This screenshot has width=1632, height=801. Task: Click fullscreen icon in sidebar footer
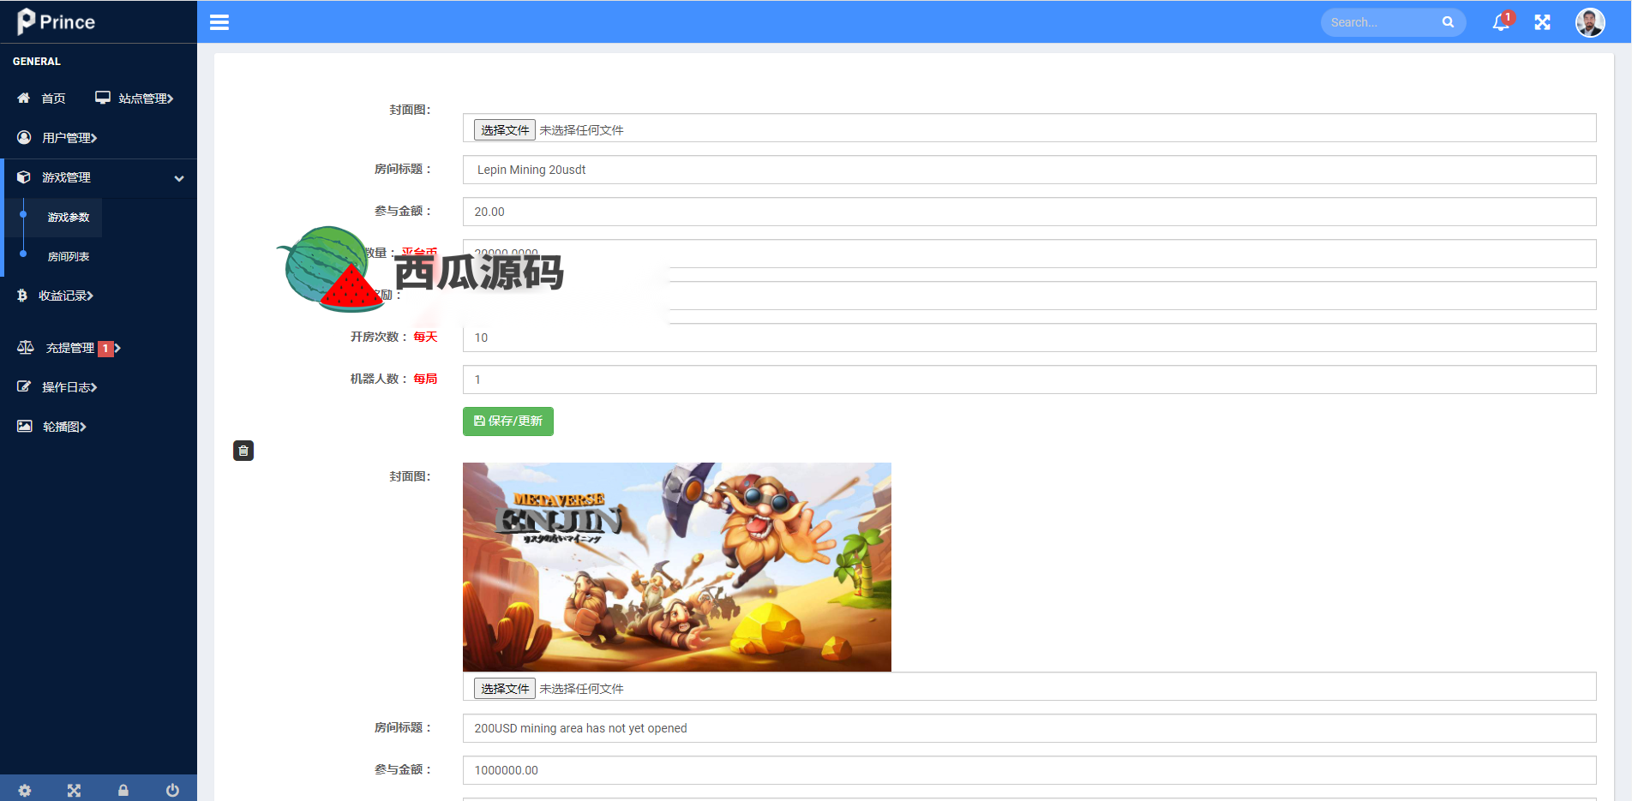[x=74, y=790]
